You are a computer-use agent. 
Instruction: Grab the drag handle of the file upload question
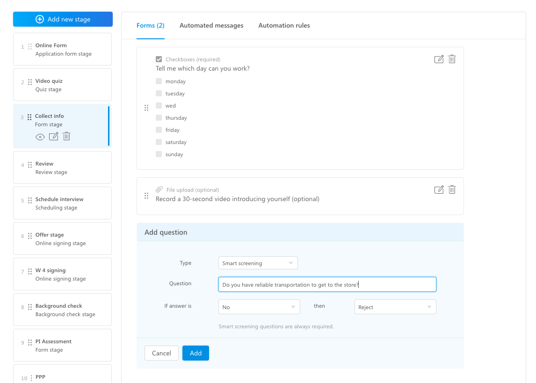tap(146, 196)
